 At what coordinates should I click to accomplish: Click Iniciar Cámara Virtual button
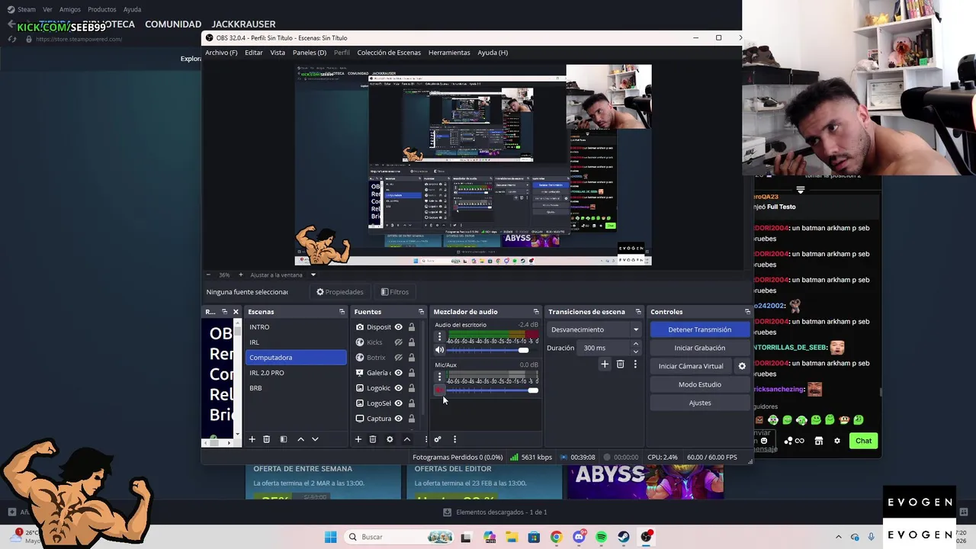tap(691, 366)
